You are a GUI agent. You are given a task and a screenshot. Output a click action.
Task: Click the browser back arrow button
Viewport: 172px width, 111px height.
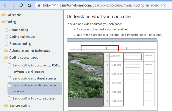[x=5, y=5]
